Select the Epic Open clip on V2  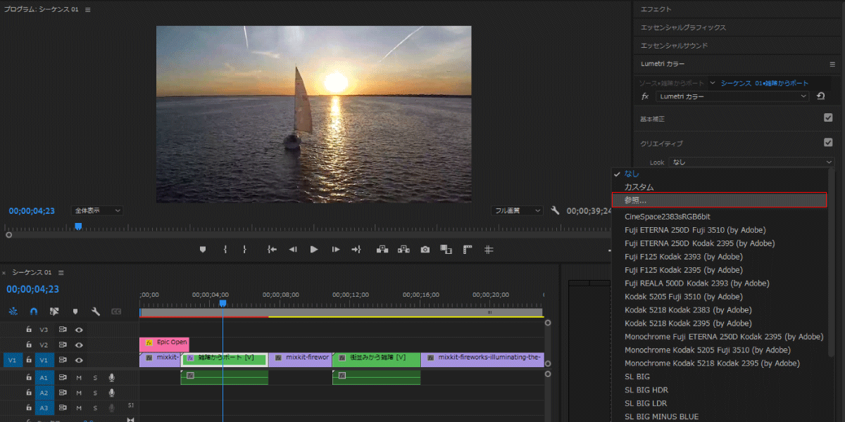[x=164, y=344]
